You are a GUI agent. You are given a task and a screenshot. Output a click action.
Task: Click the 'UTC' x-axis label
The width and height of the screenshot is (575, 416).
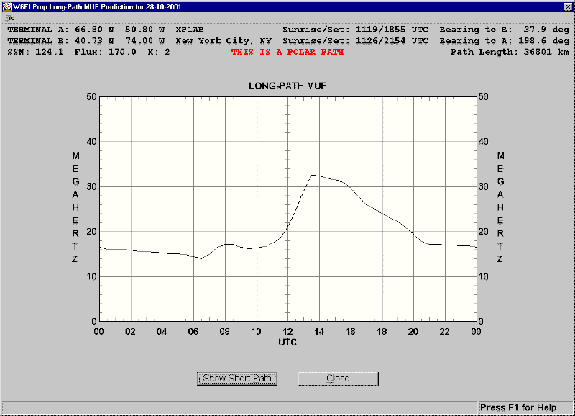(287, 342)
